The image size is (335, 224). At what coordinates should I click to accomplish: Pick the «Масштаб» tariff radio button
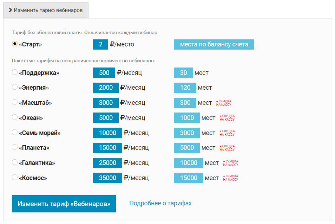point(15,102)
